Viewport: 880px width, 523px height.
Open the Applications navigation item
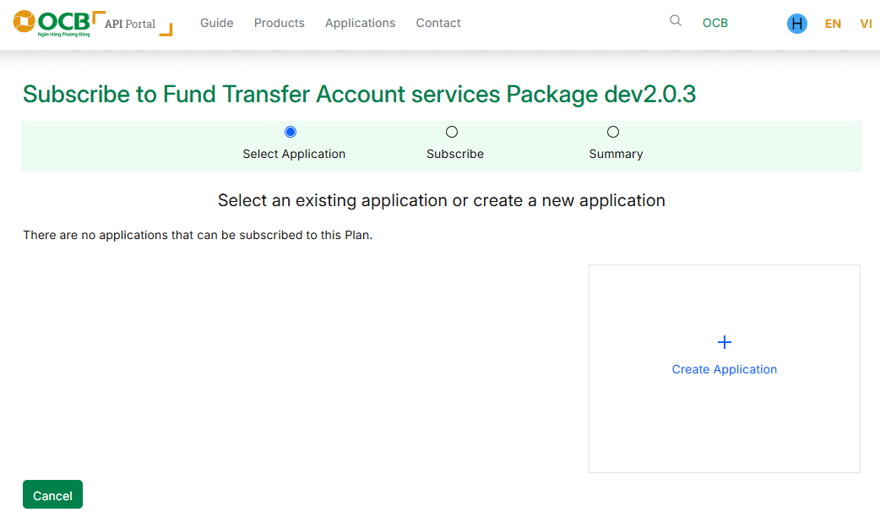[361, 23]
